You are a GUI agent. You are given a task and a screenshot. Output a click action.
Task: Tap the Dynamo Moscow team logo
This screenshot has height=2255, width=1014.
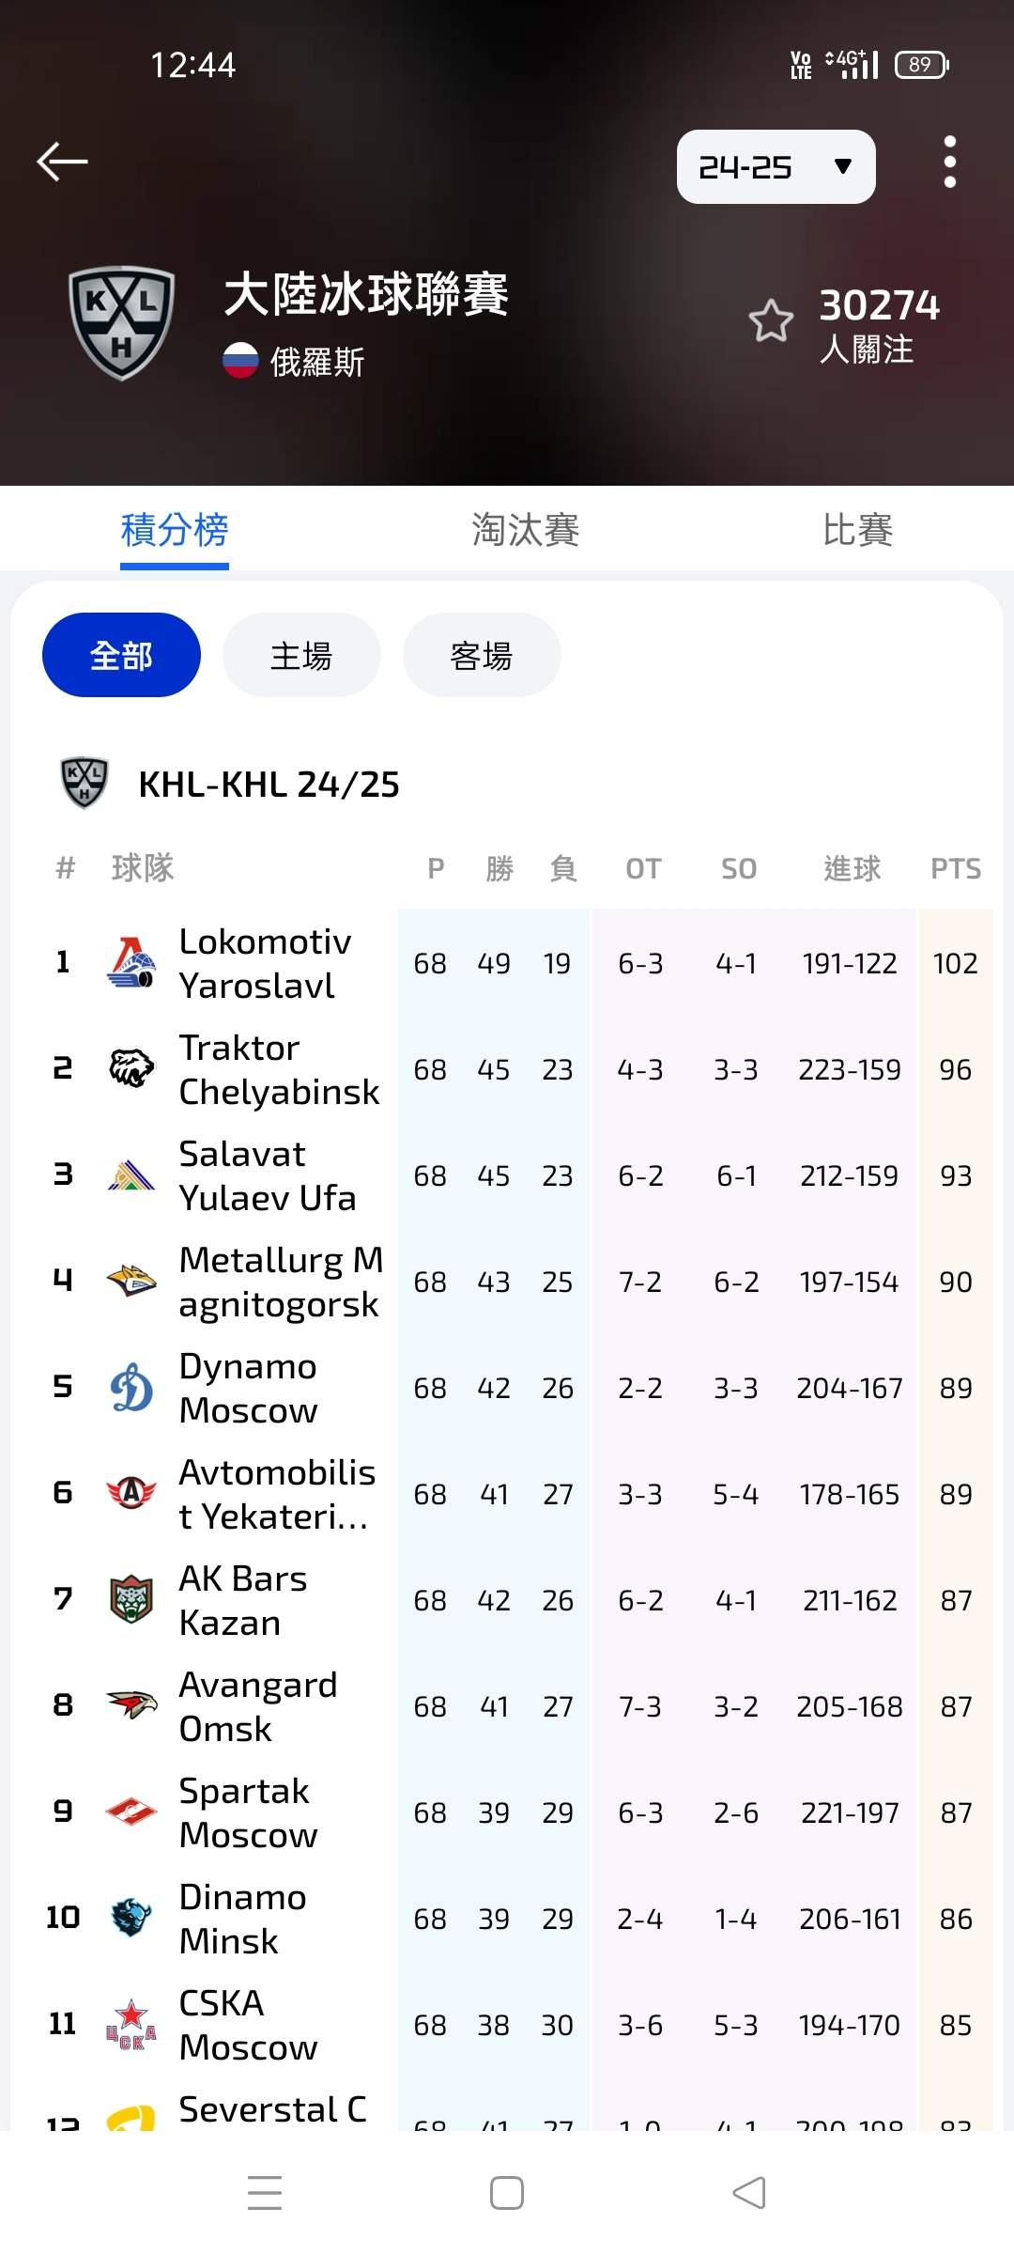(x=131, y=1388)
